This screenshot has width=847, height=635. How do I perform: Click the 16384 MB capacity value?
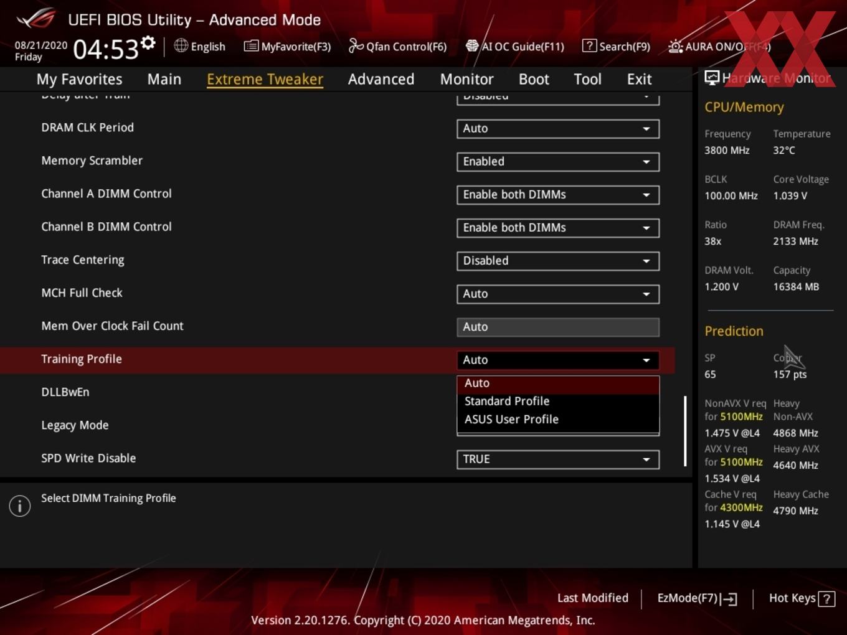pos(796,286)
